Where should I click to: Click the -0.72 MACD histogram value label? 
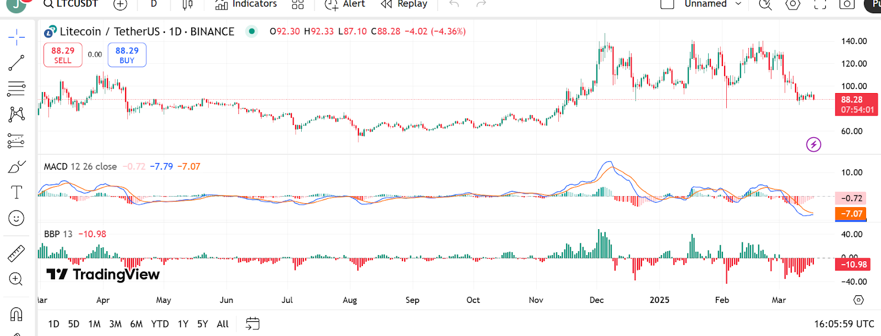click(x=851, y=198)
